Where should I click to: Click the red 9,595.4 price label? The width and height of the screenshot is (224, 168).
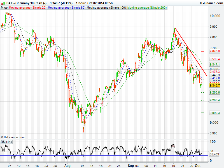215,59
